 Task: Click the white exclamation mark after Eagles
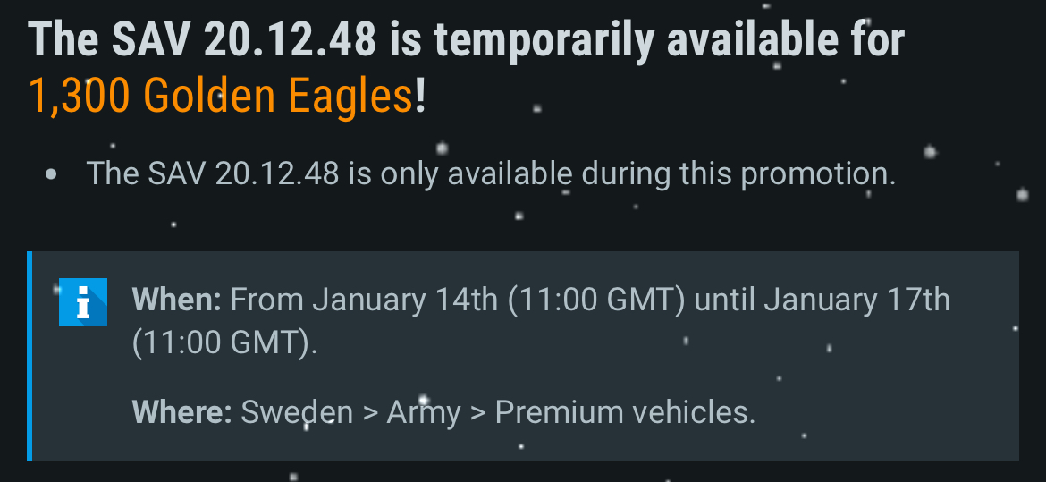[x=420, y=95]
